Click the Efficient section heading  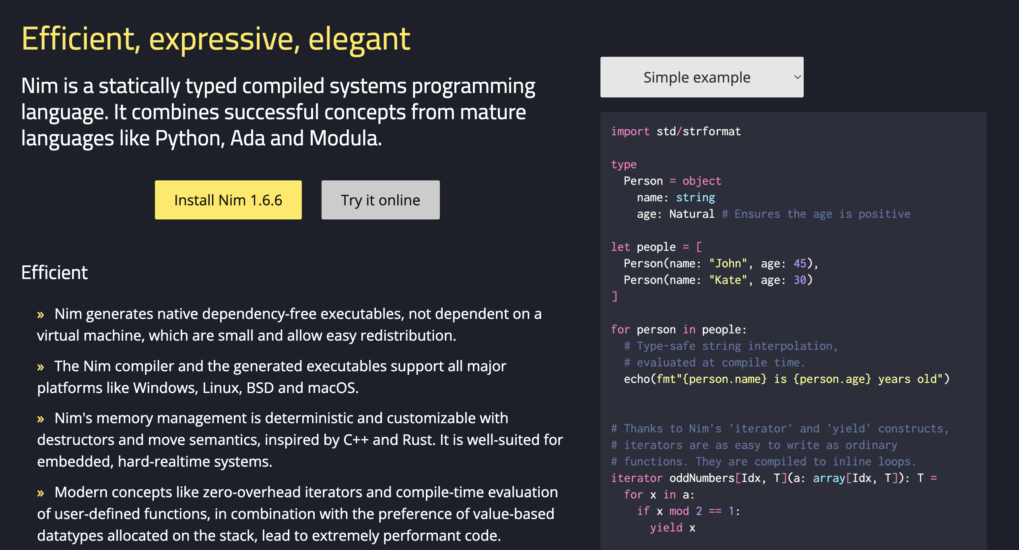(x=54, y=273)
